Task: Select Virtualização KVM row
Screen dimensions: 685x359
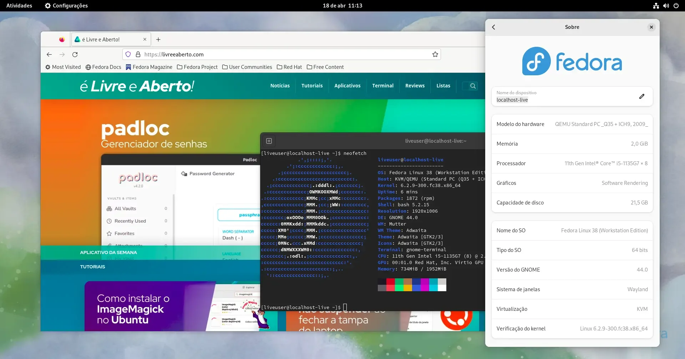Action: pos(572,309)
